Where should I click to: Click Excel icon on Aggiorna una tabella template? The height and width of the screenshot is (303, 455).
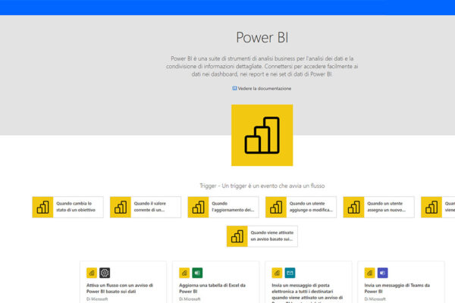tap(197, 273)
